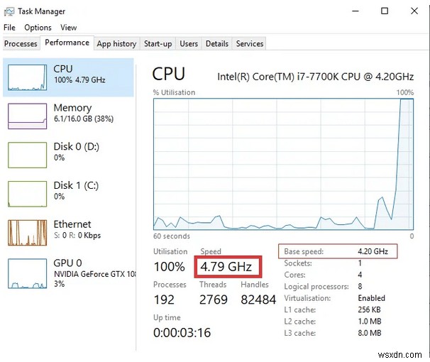Switch to the Processes tab
The height and width of the screenshot is (362, 430).
21,44
